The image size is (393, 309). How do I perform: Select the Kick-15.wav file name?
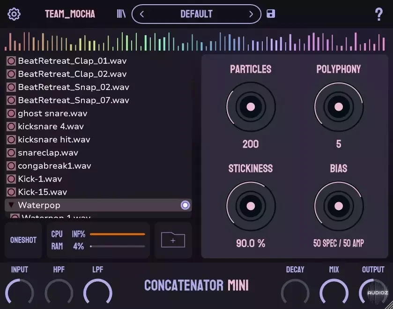(x=42, y=192)
